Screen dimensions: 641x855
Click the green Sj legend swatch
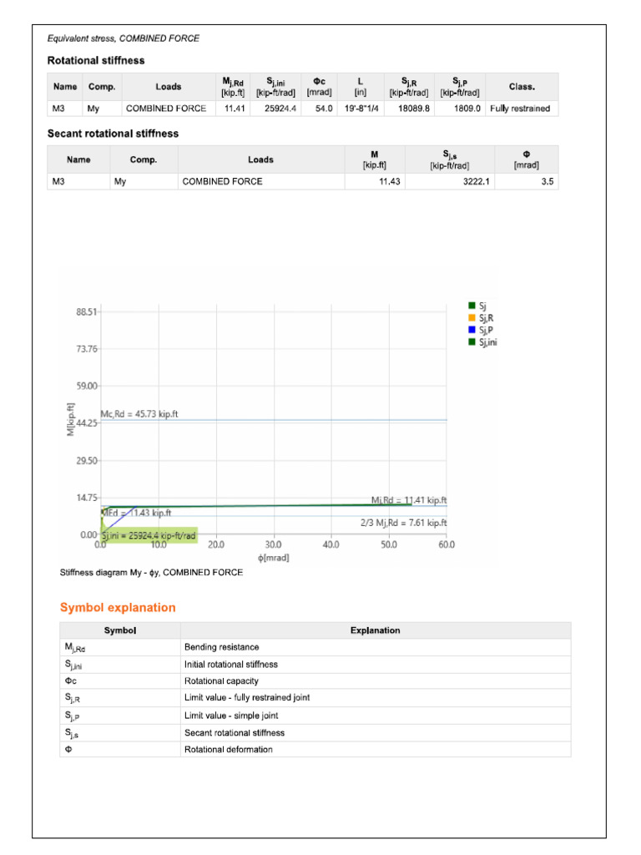[x=472, y=306]
